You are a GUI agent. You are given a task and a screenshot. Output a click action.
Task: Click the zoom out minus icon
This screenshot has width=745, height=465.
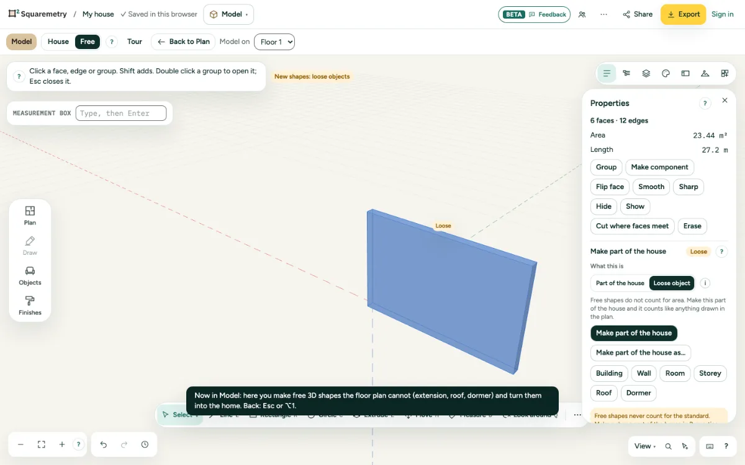point(20,445)
